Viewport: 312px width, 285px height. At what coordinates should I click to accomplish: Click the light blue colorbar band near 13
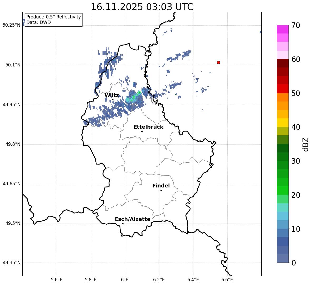[x=282, y=216]
